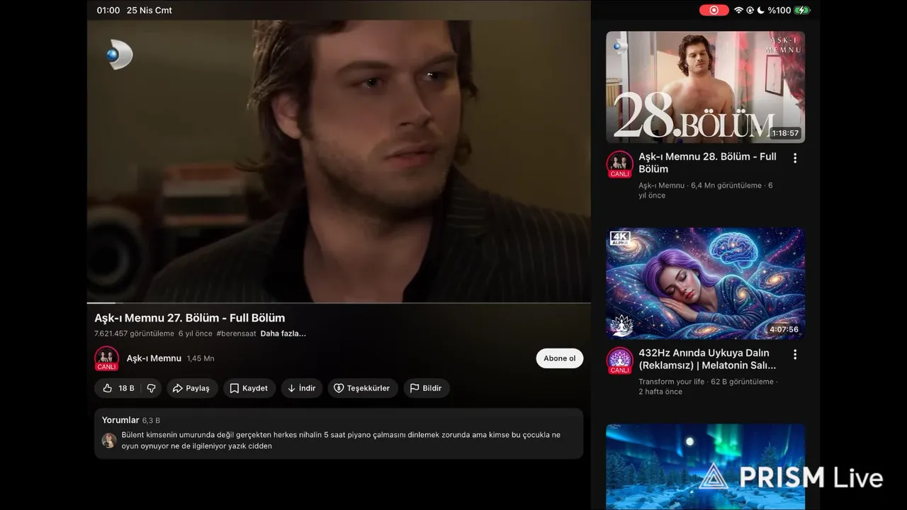The width and height of the screenshot is (907, 510).
Task: Click the 4:07:56 duration badge
Action: 784,329
